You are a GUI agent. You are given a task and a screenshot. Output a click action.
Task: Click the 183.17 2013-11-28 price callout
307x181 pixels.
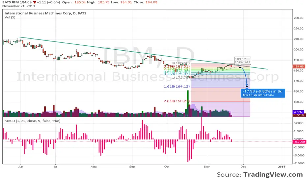coord(242,61)
